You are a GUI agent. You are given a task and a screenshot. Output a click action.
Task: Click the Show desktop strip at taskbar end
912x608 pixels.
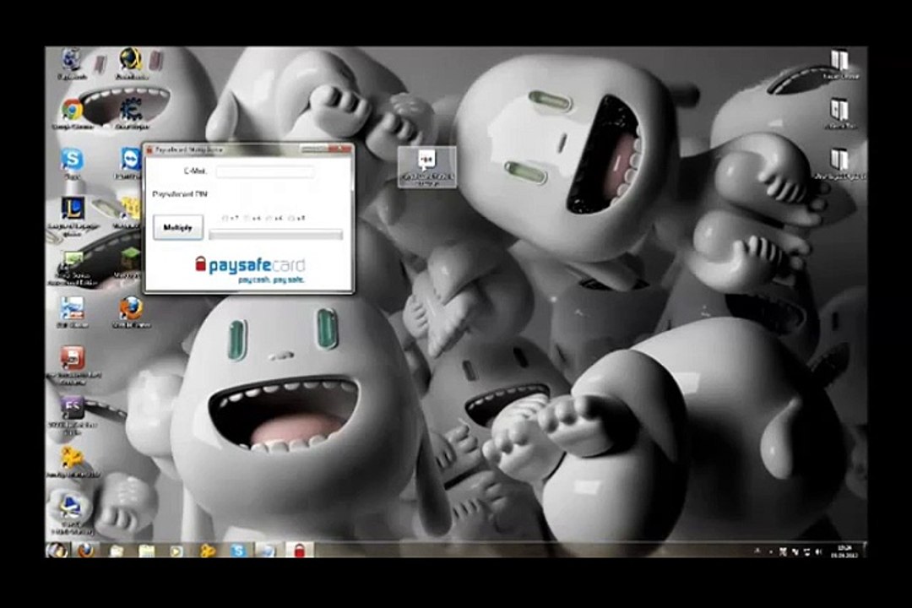[x=865, y=550]
